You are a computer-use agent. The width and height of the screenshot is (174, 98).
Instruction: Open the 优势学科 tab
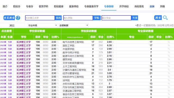pos(43,6)
